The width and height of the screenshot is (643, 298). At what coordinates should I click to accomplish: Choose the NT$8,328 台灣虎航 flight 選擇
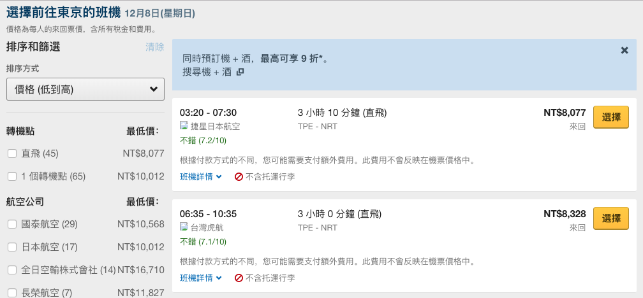point(611,218)
